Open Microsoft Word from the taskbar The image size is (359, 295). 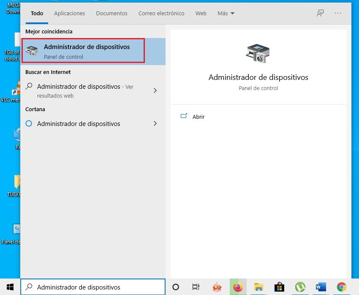click(x=321, y=287)
